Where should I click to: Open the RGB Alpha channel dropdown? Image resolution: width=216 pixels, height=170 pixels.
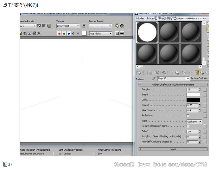pyautogui.click(x=101, y=34)
